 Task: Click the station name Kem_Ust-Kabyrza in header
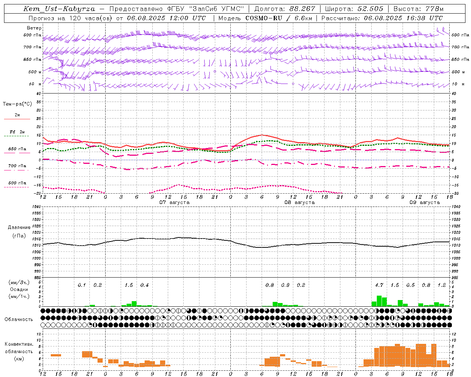pos(59,9)
